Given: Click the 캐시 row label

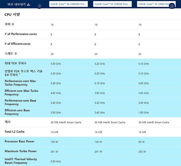Looking at the screenshot, I should coord(7,122).
